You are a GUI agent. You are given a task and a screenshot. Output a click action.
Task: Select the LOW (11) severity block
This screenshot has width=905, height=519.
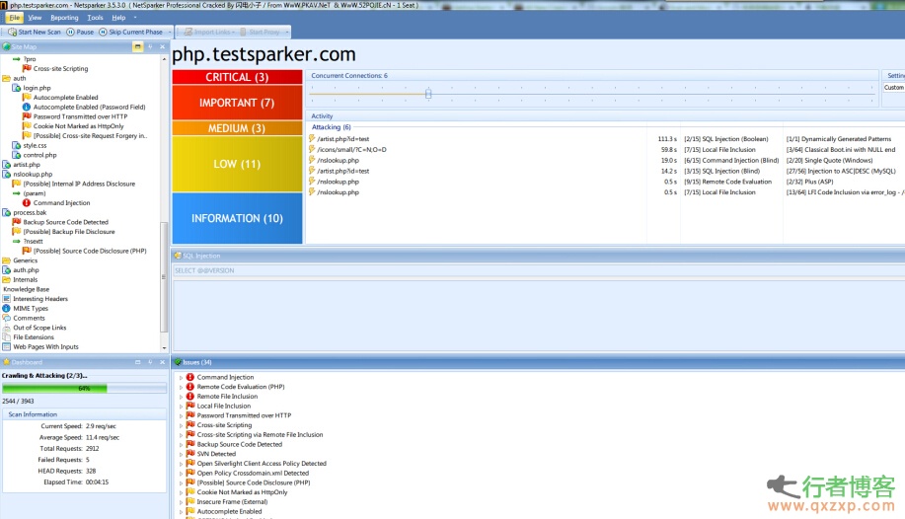pos(237,164)
